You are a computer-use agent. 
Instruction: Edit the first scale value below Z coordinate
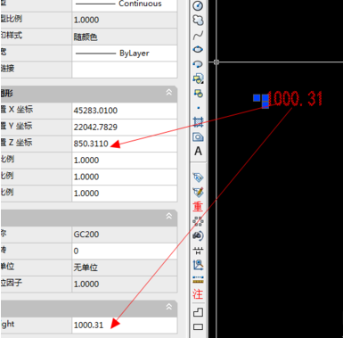[x=125, y=161]
